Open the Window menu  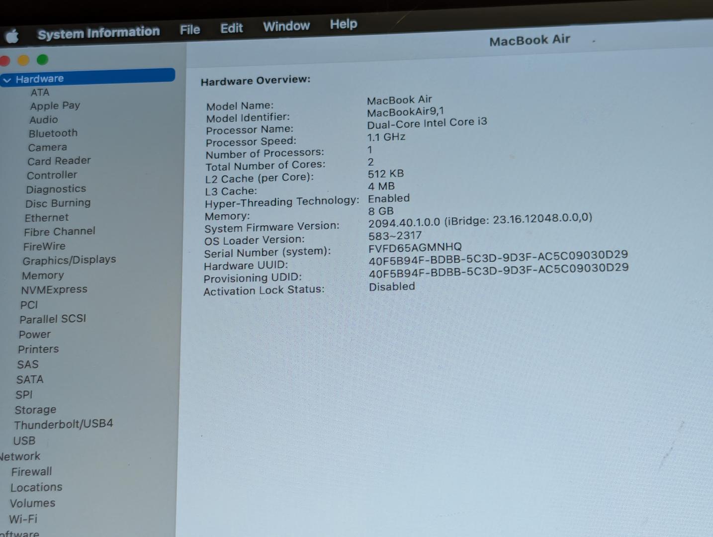click(x=286, y=26)
